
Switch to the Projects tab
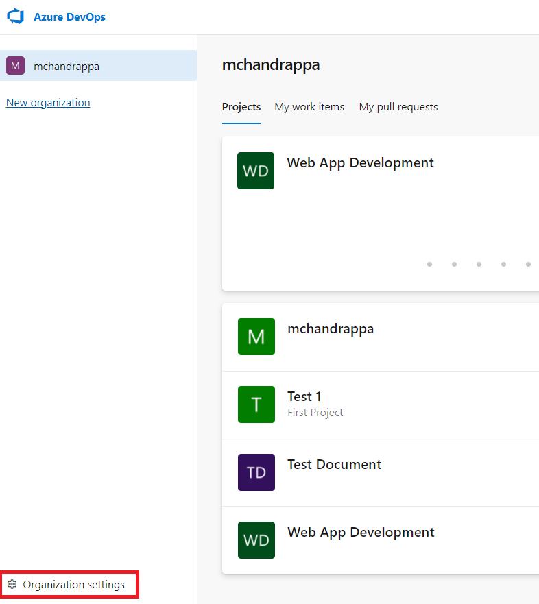coord(241,107)
